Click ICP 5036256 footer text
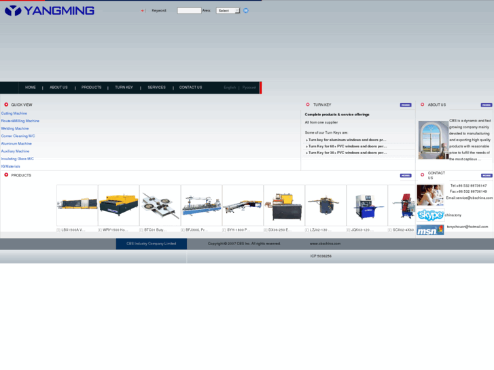Image resolution: width=494 pixels, height=370 pixels. point(321,257)
